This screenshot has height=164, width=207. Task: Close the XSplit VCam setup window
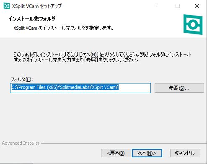[197, 6]
